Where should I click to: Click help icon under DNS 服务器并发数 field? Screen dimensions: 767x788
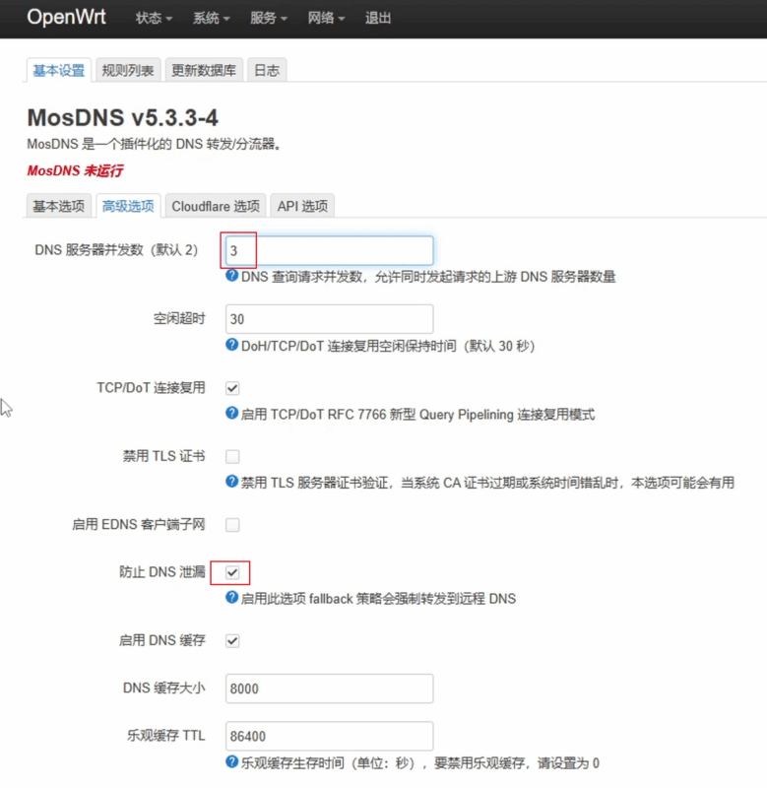232,277
